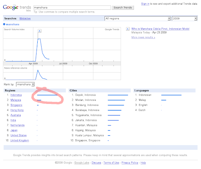Click Dutch language row
Screen dimensions: 201x169
[148, 110]
